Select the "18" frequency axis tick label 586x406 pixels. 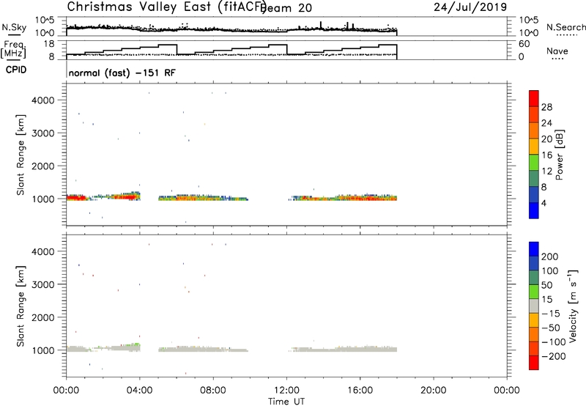point(49,44)
